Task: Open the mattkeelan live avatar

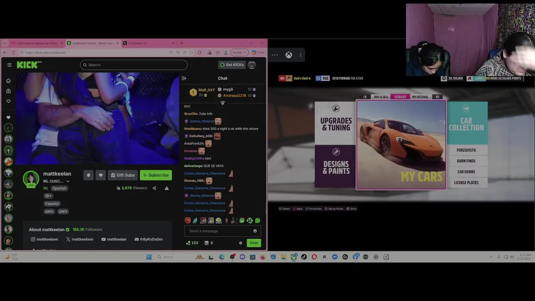Action: (x=31, y=179)
